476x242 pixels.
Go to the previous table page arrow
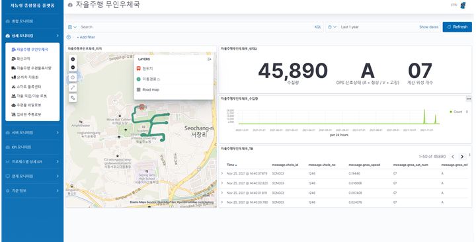[x=453, y=157]
